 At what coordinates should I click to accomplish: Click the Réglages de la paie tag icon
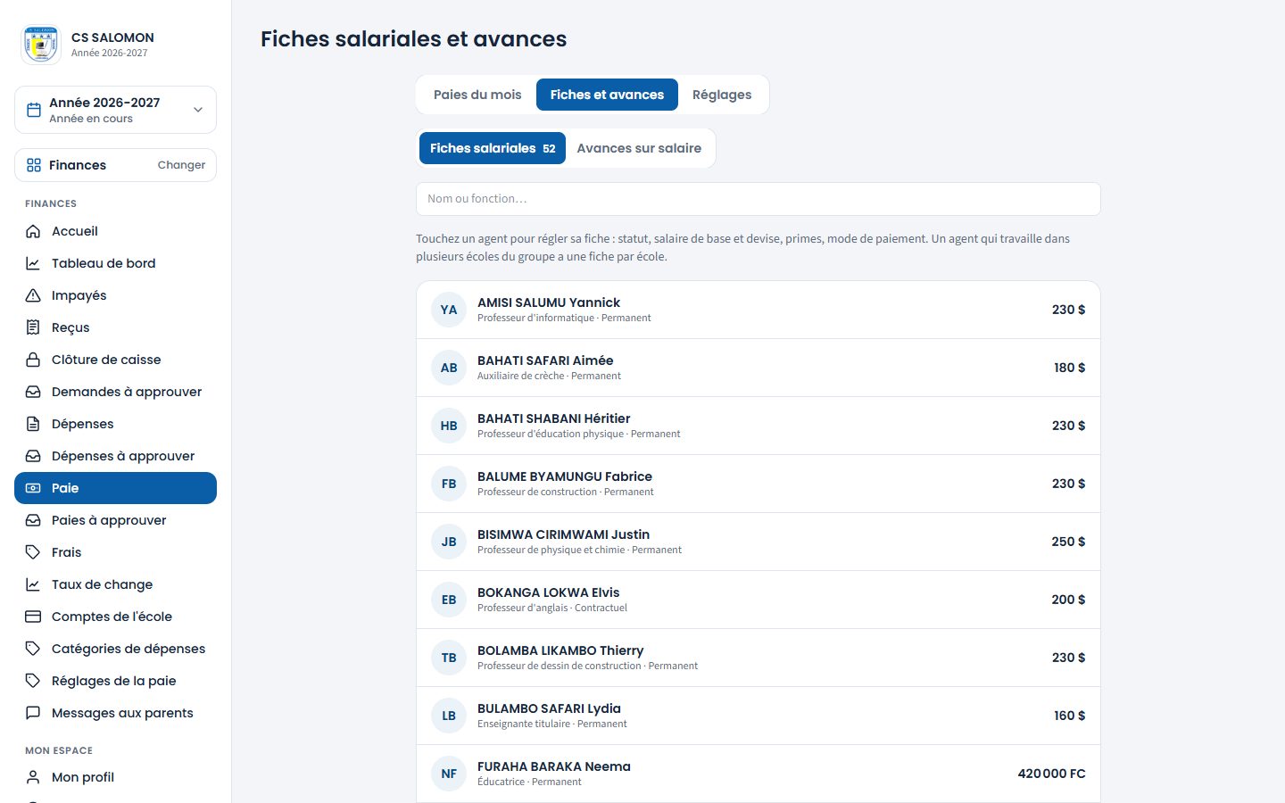(33, 681)
